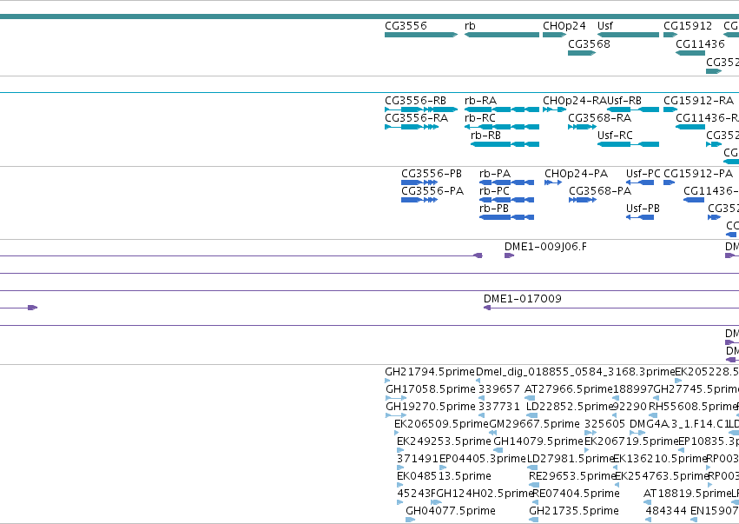Click protein label rb-PA
This screenshot has height=524, width=739.
coord(495,174)
